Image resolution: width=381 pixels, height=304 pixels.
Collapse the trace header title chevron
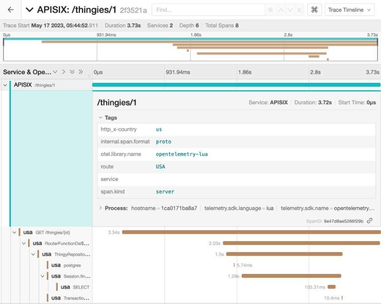tap(30, 10)
